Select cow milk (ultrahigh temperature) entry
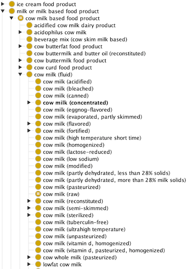Screen dimensions: 190x269 click(x=84, y=229)
